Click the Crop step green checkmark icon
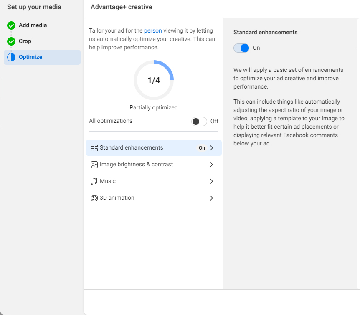The height and width of the screenshot is (315, 360). pyautogui.click(x=11, y=41)
